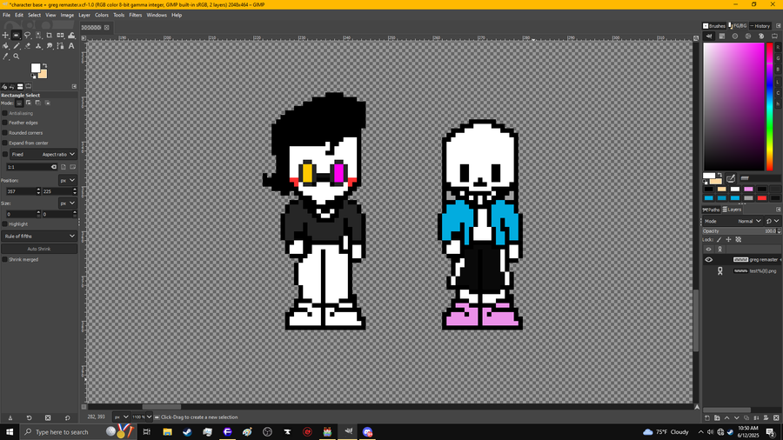
Task: Enable the Fixed aspect ratio checkbox
Action: point(5,154)
